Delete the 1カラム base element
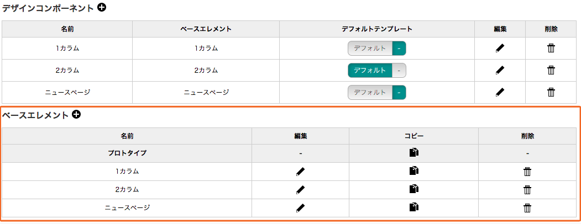This screenshot has width=581, height=224. click(x=527, y=172)
